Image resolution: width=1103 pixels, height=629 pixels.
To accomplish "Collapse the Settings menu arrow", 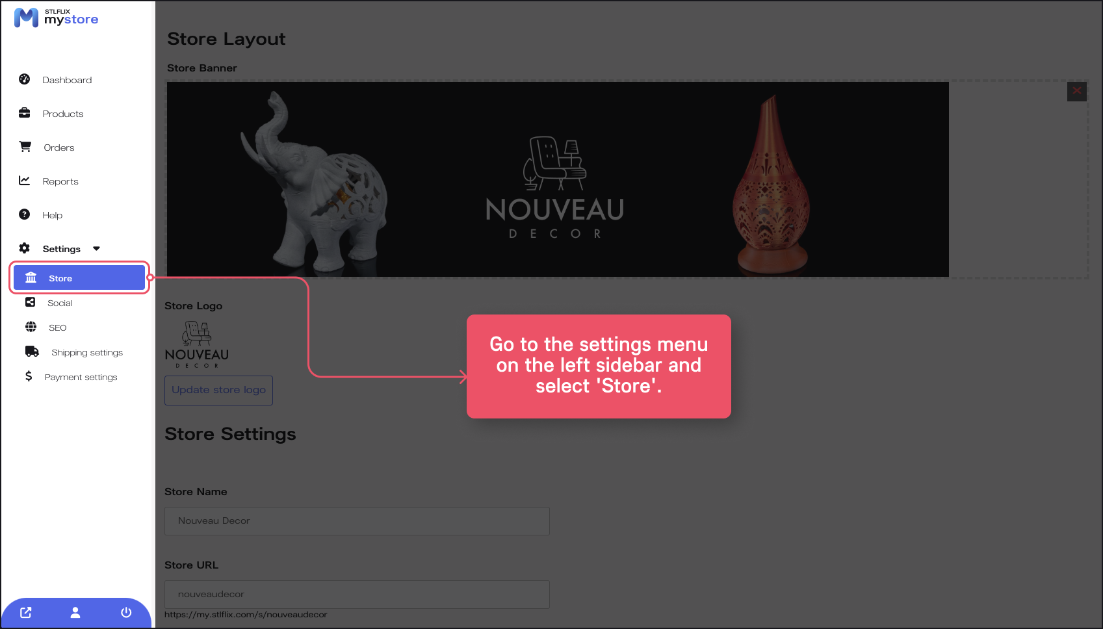I will 97,248.
